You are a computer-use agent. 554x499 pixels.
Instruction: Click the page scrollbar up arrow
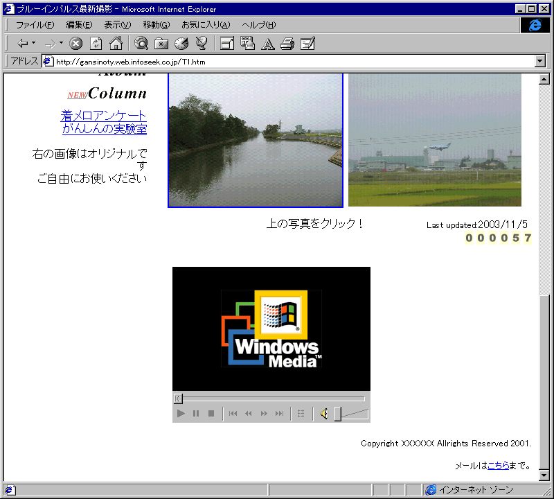coord(544,79)
